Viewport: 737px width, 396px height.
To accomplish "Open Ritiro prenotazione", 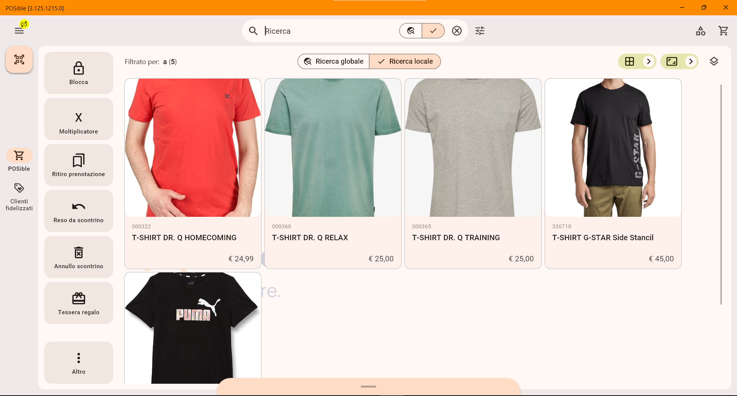I will (79, 165).
